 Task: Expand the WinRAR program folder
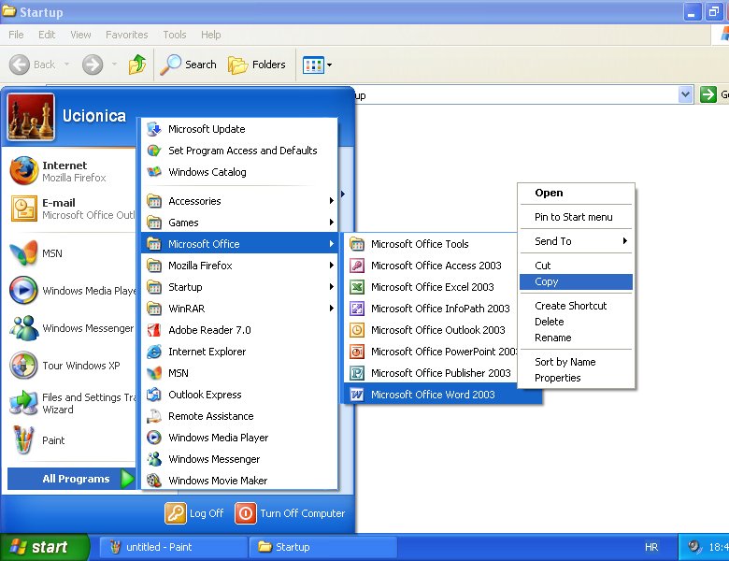pos(239,309)
